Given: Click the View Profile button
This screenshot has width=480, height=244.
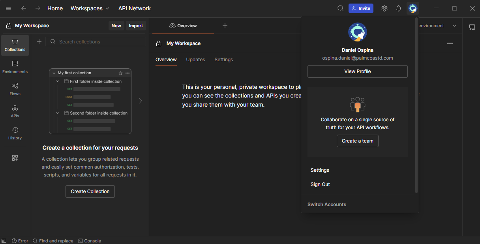Looking at the screenshot, I should click(357, 71).
